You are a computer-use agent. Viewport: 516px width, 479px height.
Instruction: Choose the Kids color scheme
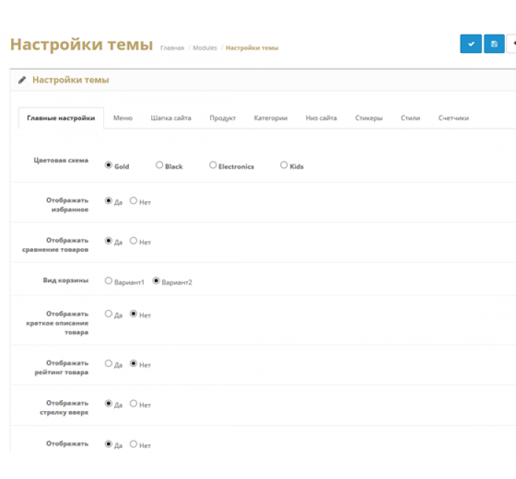point(284,165)
